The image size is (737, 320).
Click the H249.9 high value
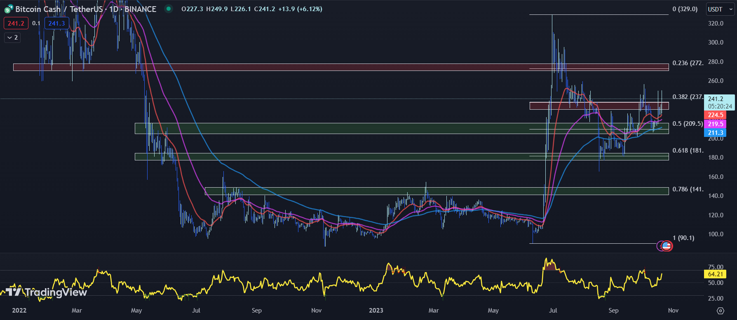coord(217,9)
